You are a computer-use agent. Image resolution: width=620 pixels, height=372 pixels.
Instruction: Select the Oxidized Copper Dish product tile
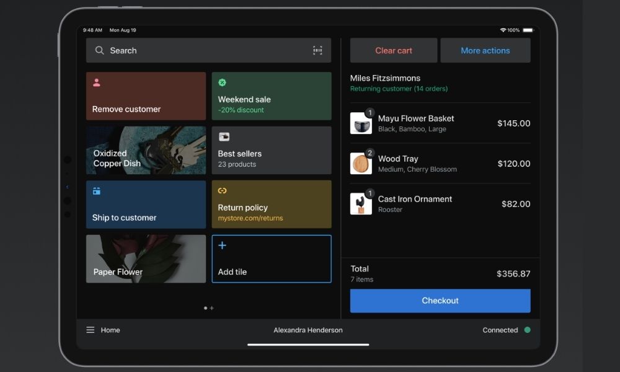(146, 151)
